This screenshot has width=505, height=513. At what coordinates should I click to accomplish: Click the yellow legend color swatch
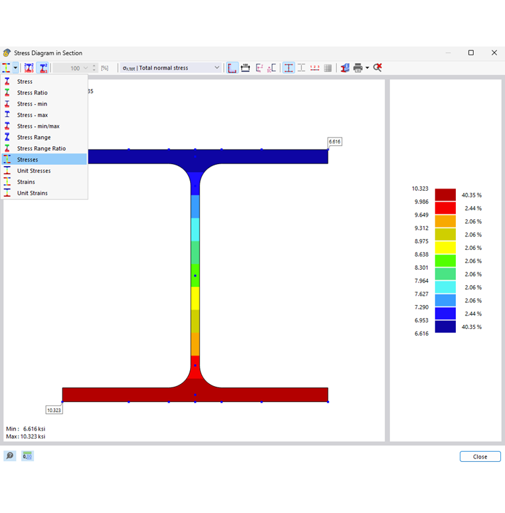coord(445,247)
